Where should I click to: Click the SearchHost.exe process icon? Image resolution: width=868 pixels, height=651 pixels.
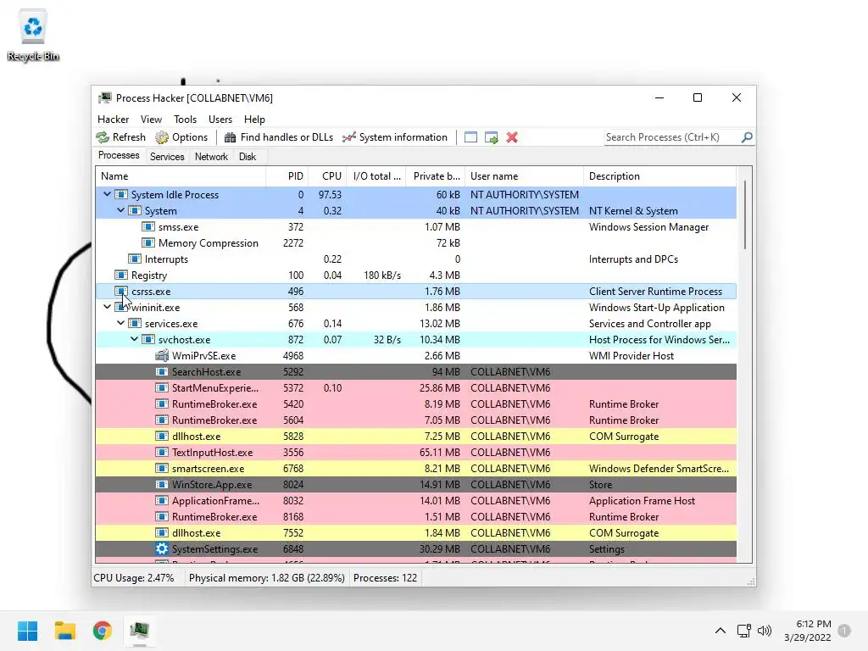click(162, 371)
